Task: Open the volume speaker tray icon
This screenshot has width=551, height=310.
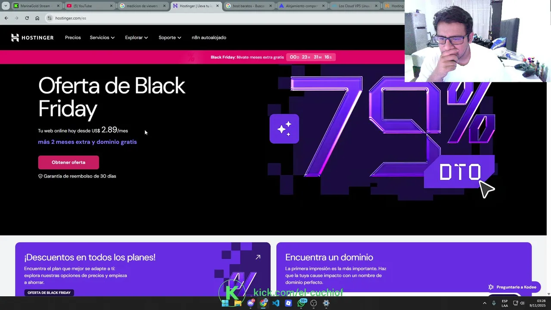Action: point(522,303)
